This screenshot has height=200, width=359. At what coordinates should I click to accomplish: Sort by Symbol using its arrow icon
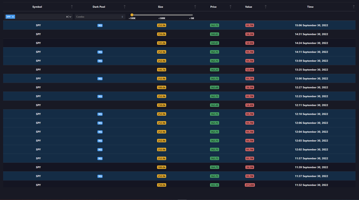pyautogui.click(x=72, y=7)
